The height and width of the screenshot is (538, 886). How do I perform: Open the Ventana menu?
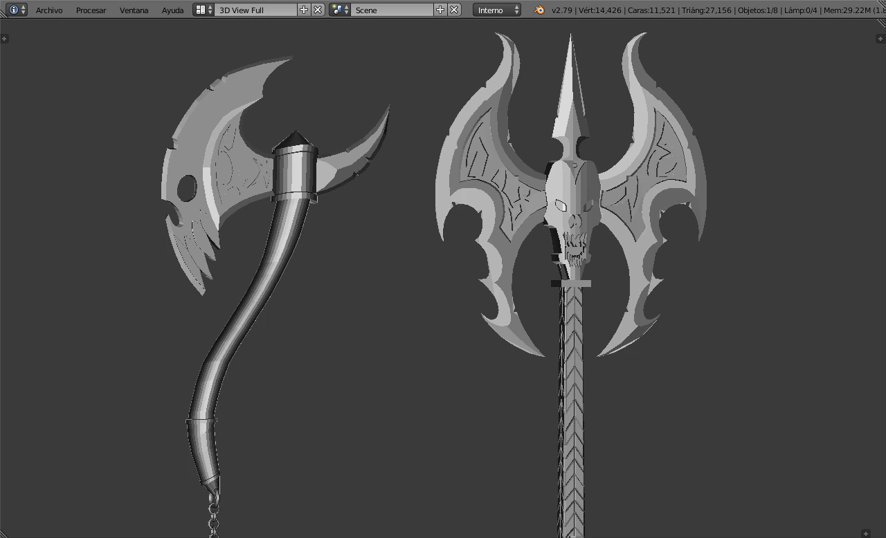134,10
